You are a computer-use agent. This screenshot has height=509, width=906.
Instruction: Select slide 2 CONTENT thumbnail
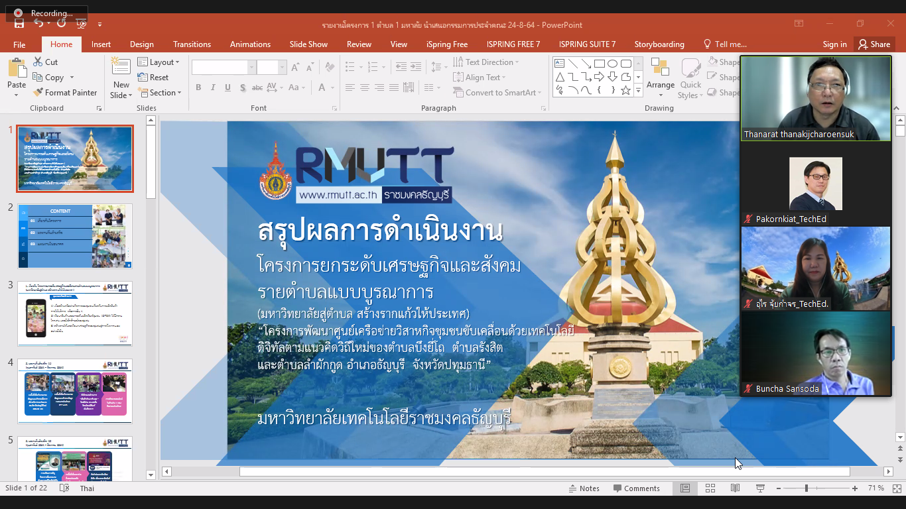click(75, 236)
